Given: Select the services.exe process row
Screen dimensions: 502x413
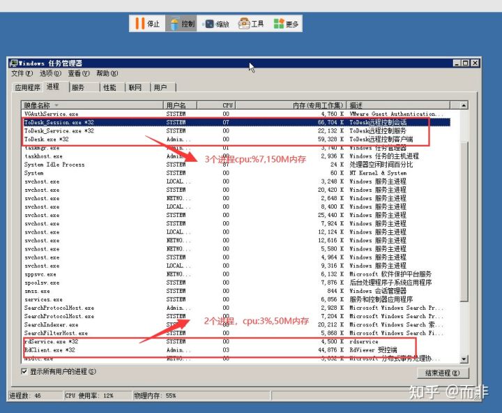Looking at the screenshot, I should pyautogui.click(x=236, y=299).
